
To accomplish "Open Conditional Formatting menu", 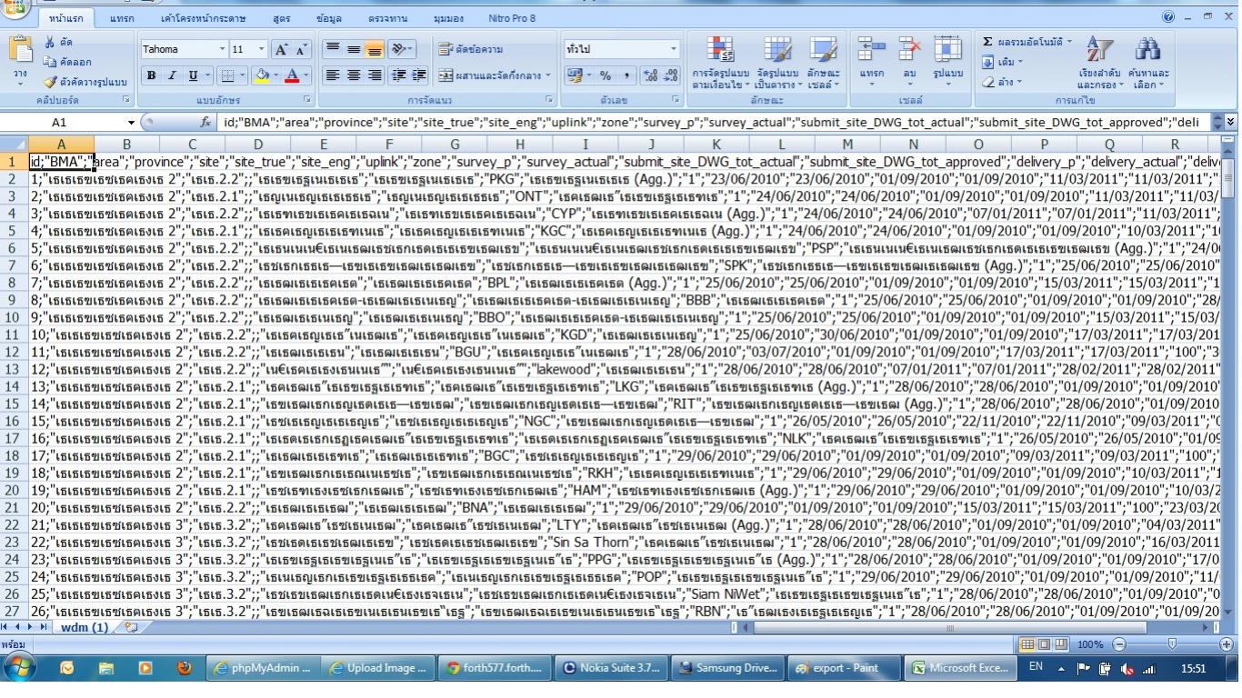I will pyautogui.click(x=720, y=64).
